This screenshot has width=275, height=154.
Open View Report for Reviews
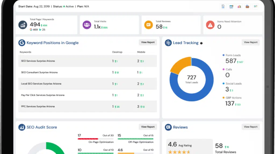tap(251, 127)
